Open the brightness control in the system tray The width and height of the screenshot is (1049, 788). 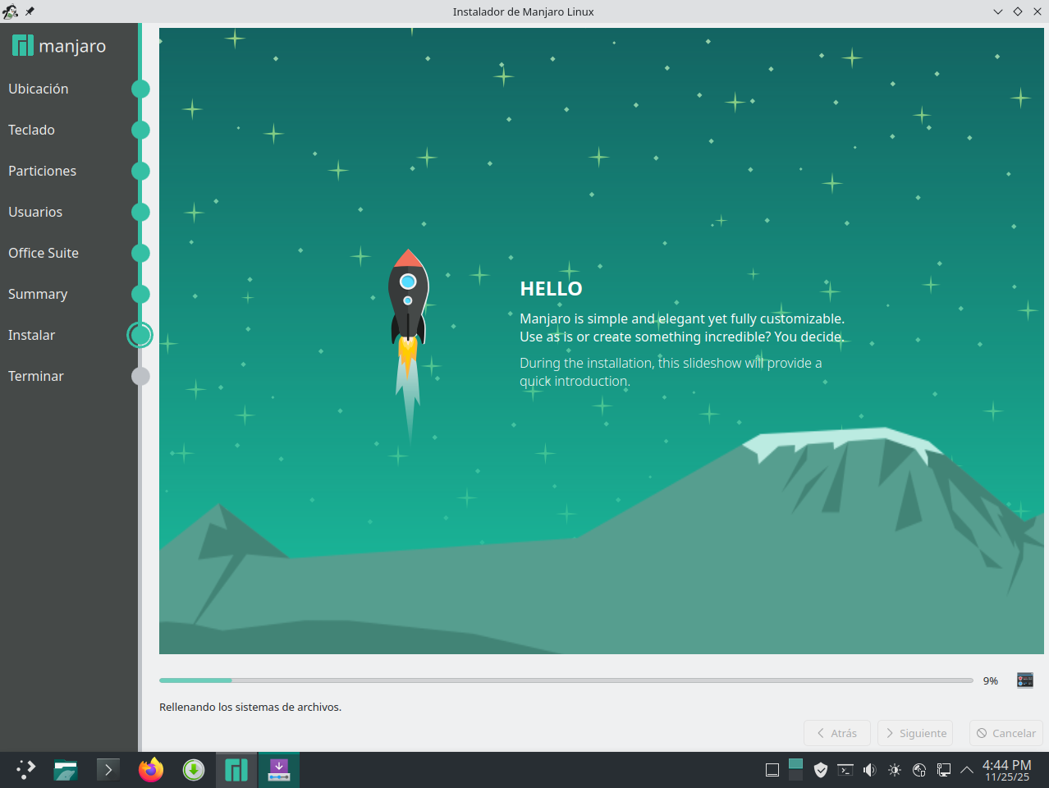point(895,770)
